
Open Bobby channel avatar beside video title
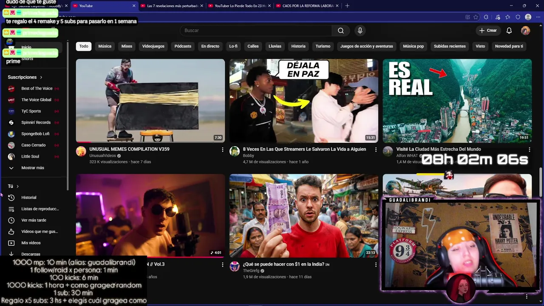click(x=235, y=151)
